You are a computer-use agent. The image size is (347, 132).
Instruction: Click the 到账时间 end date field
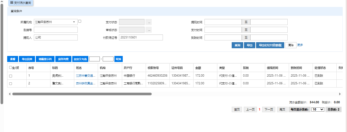pyautogui.click(x=269, y=37)
